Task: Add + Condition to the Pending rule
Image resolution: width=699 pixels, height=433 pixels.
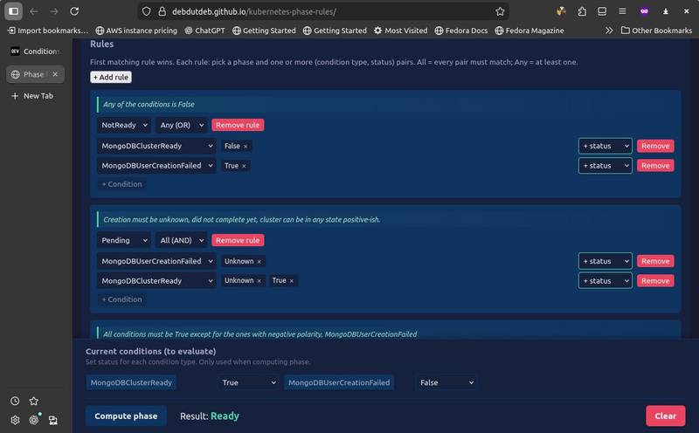Action: [x=121, y=299]
